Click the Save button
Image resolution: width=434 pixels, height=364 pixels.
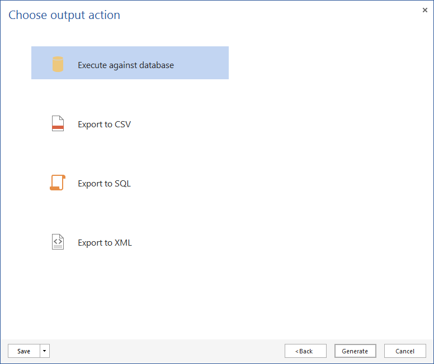tap(24, 351)
